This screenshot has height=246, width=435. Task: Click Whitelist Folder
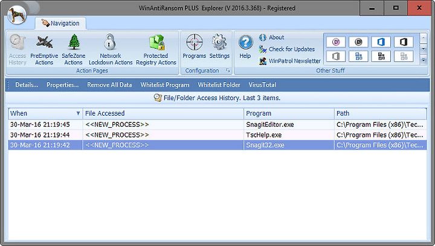click(219, 85)
